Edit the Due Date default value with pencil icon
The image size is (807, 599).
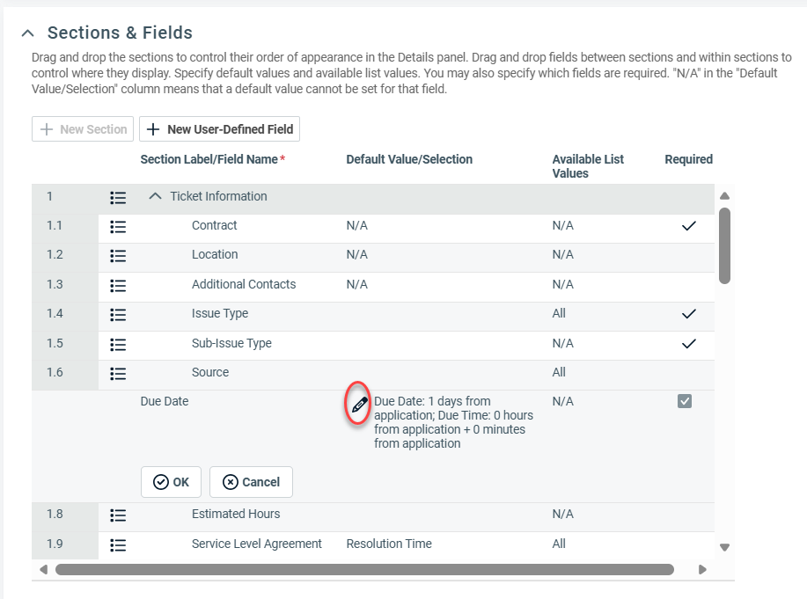(358, 405)
